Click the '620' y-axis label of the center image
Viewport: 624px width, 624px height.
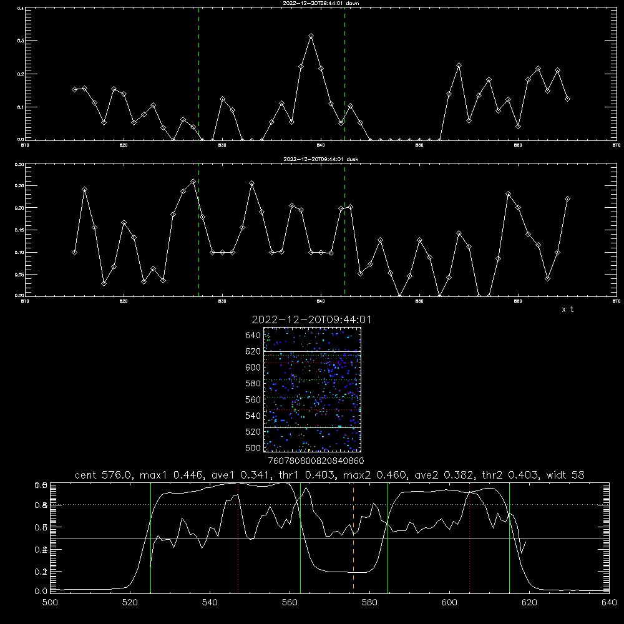pos(253,351)
